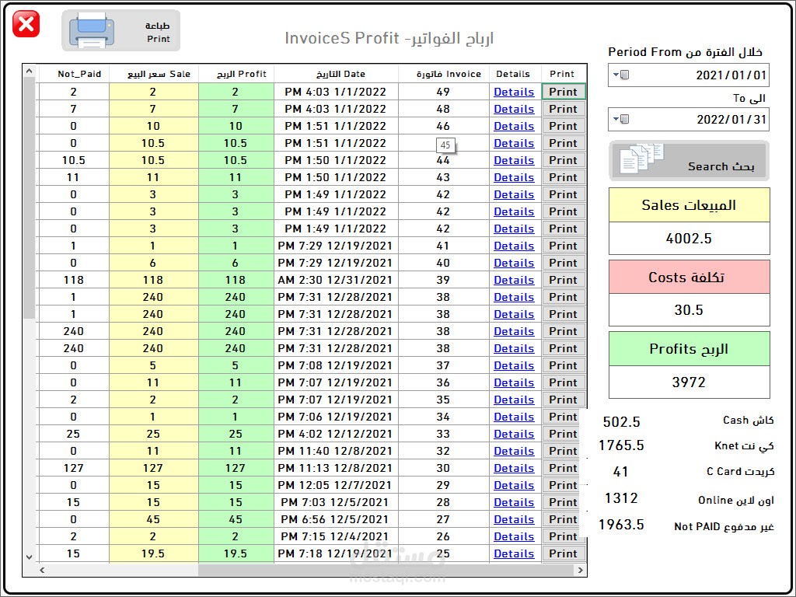Open Details link for invoice 35
Screen dimensions: 796x597
click(514, 400)
